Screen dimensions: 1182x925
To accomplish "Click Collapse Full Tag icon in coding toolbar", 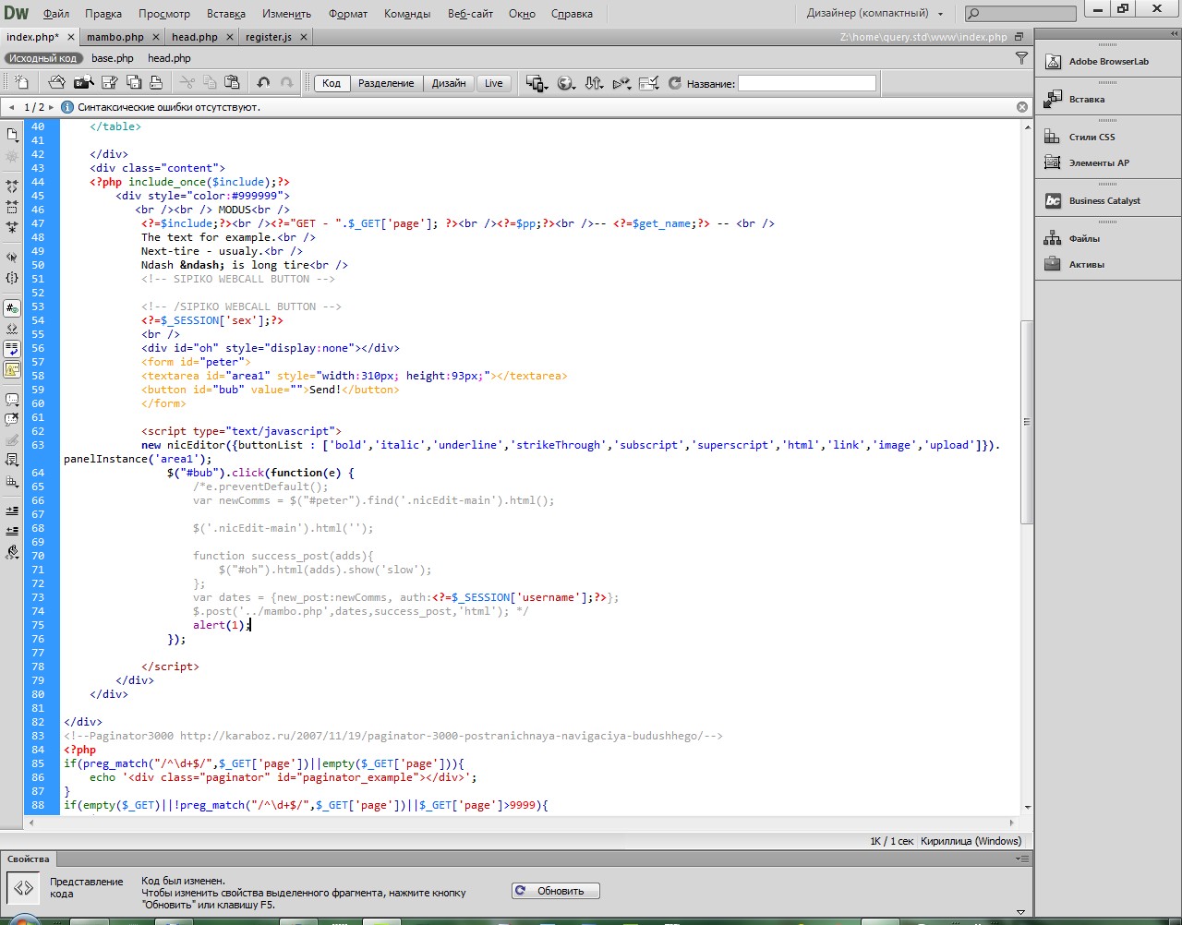I will (12, 186).
